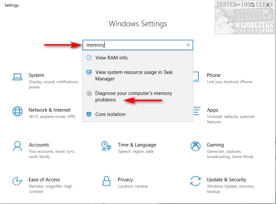Choose View system resource usage in Task Manager
This screenshot has width=276, height=204.
pyautogui.click(x=134, y=76)
